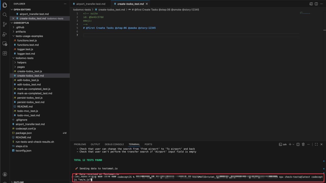The width and height of the screenshot is (326, 183).
Task: Open the Search view in the activity bar
Action: point(5,14)
